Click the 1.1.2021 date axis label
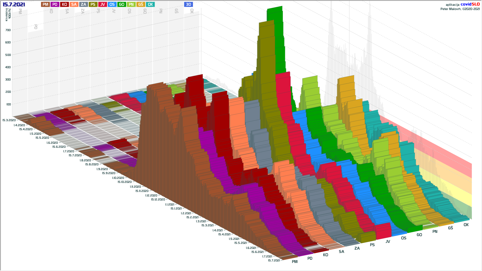This screenshot has height=271, width=482. pyautogui.click(x=169, y=205)
